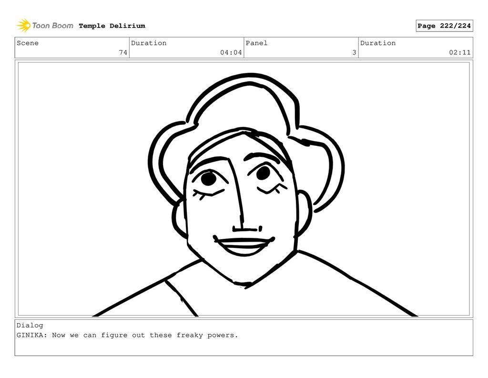Viewport: 488px width, 378px height.
Task: Click the dialog line "GINIKA: Now we can figure out these freaky powers."
Action: click(127, 336)
